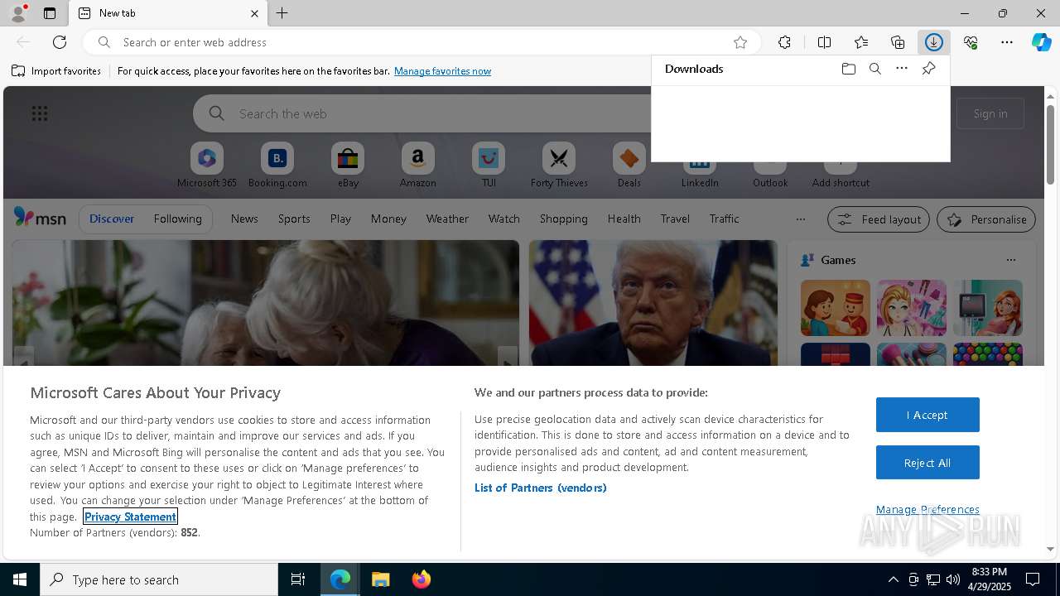Switch to the Following tab
The height and width of the screenshot is (596, 1060).
[177, 219]
